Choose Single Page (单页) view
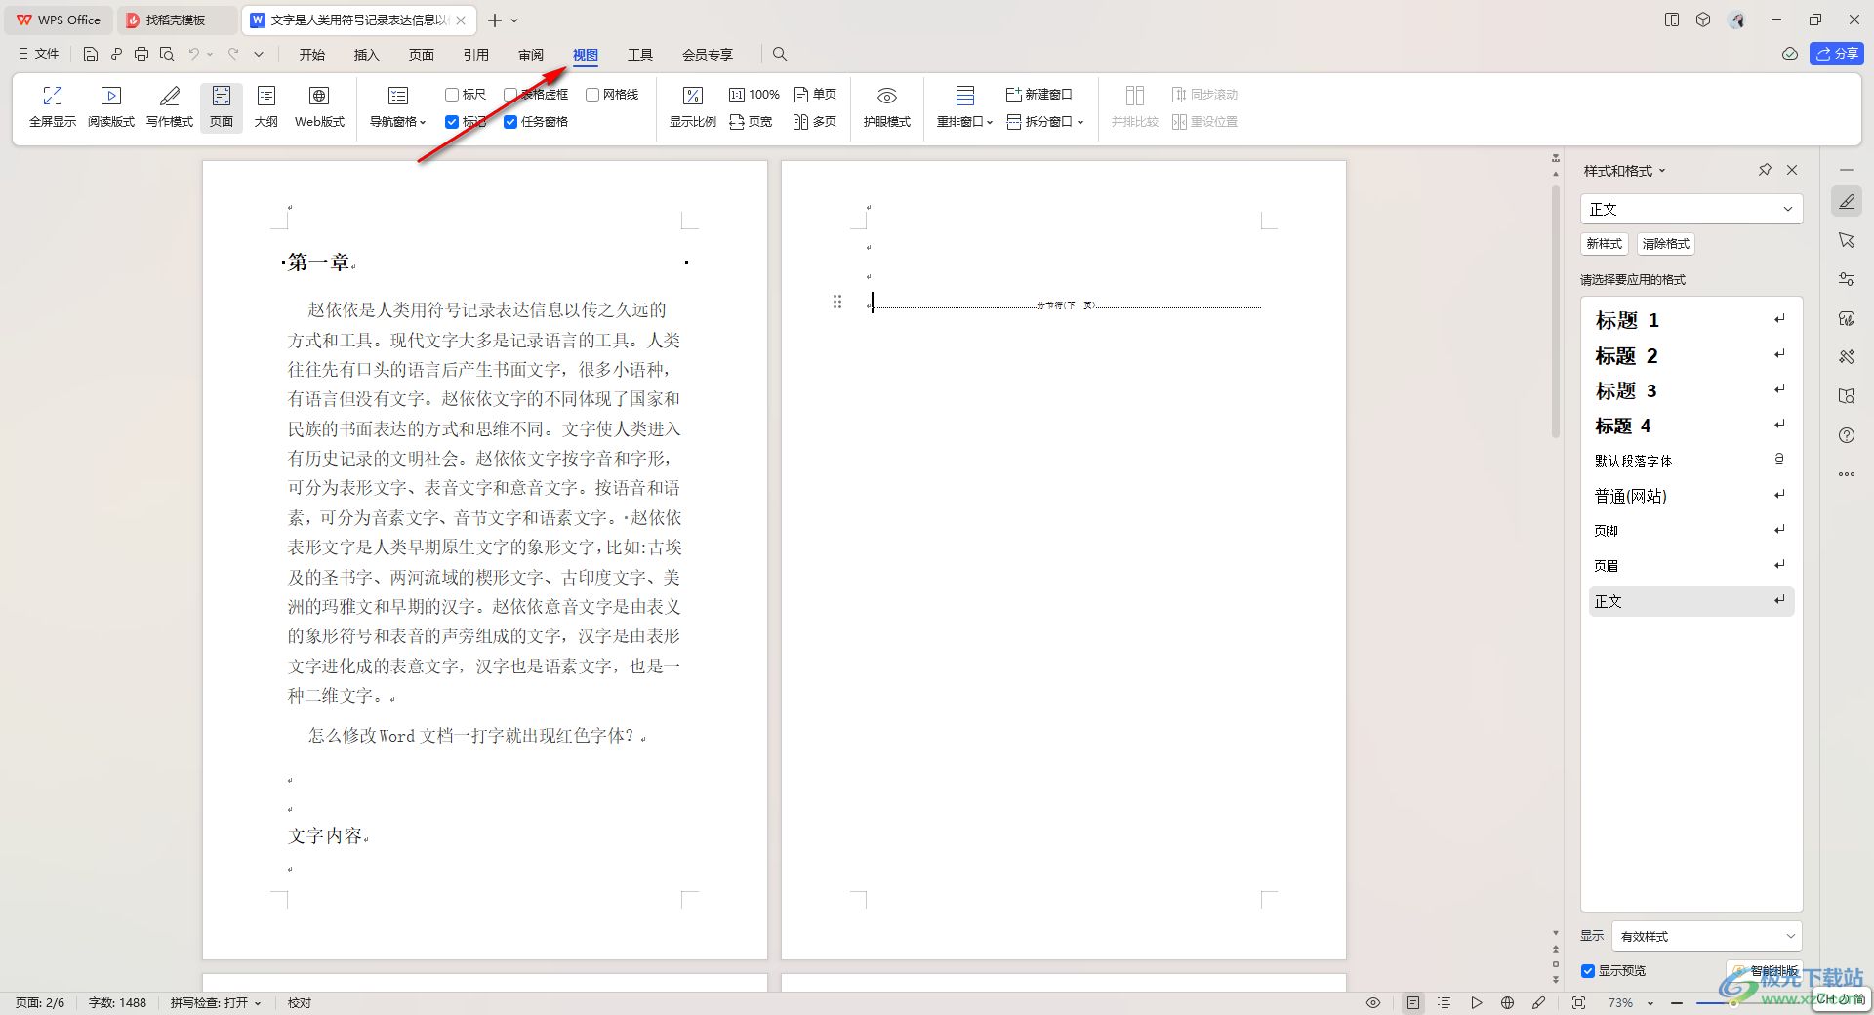The width and height of the screenshot is (1874, 1015). pyautogui.click(x=816, y=95)
